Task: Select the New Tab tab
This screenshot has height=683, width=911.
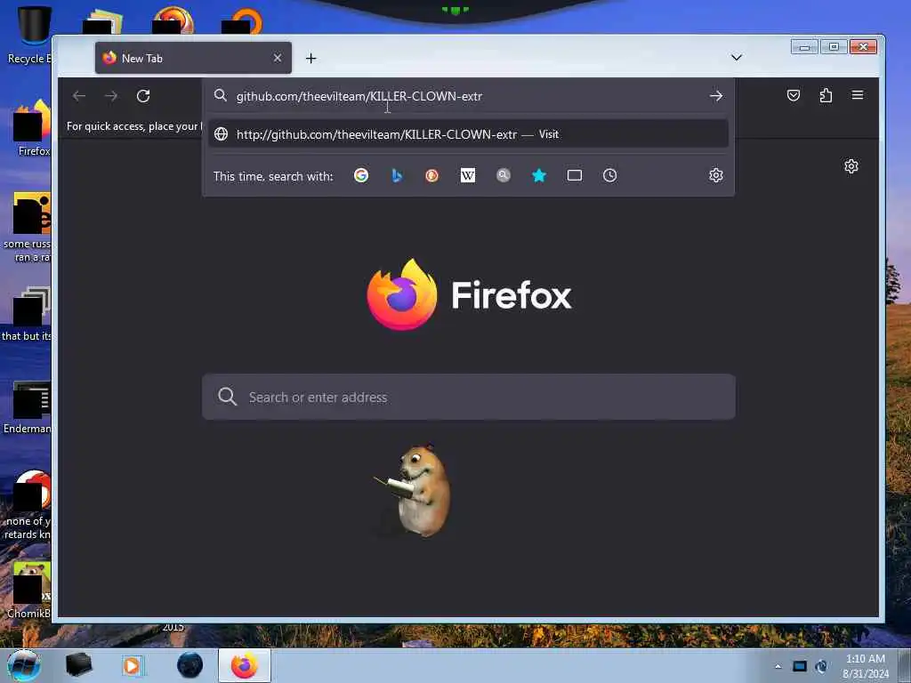Action: pos(193,58)
